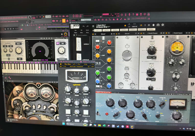
Task: Click the Setup A button in Waves Tune toolbar
Action: 59,38
